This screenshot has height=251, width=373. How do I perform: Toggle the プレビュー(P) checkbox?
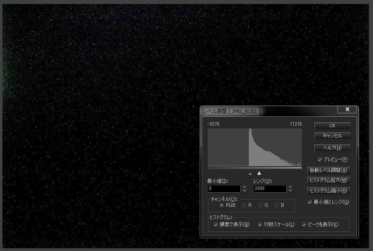tap(320, 160)
